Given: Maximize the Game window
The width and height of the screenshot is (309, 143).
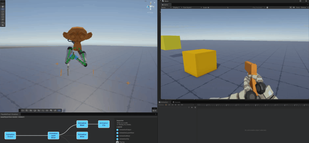Looking at the screenshot, I should 301,1.
